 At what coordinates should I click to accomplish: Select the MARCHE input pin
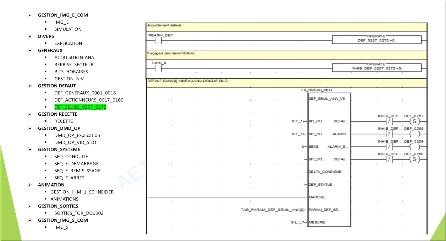click(x=317, y=197)
